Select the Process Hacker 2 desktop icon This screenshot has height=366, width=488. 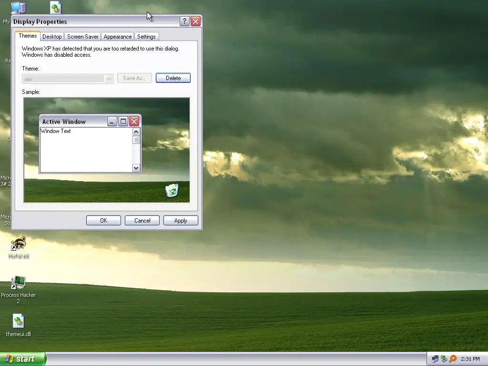click(19, 289)
